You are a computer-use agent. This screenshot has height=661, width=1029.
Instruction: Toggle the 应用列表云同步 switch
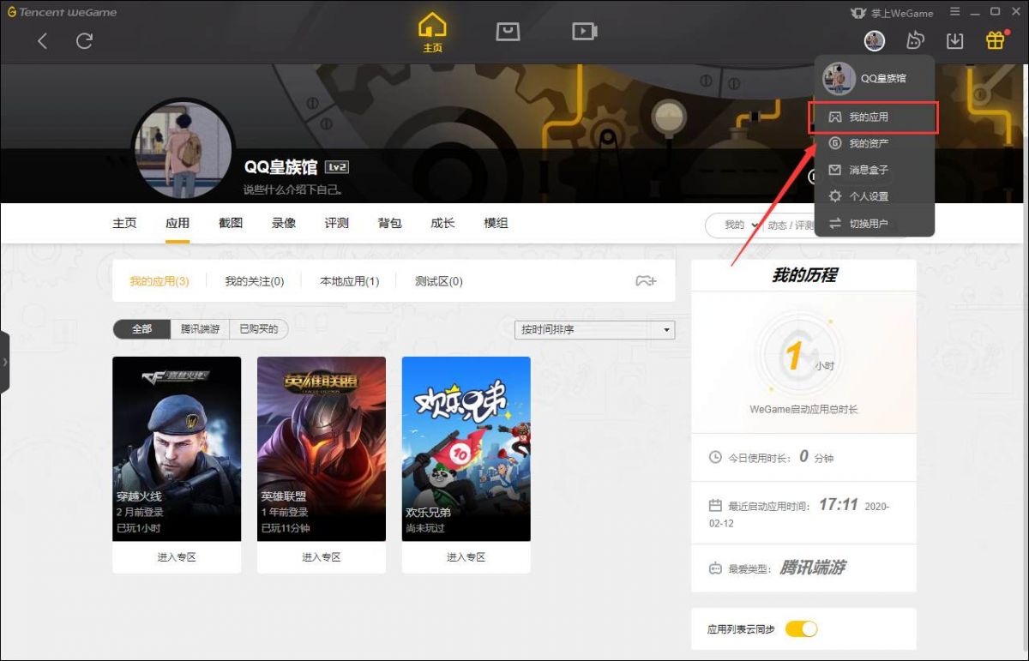coord(801,629)
